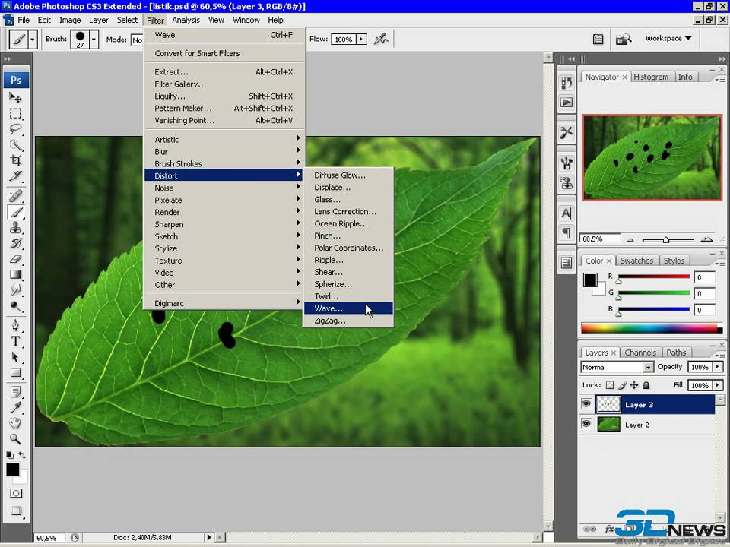This screenshot has width=730, height=547.
Task: Toggle lock position
Action: pyautogui.click(x=634, y=385)
